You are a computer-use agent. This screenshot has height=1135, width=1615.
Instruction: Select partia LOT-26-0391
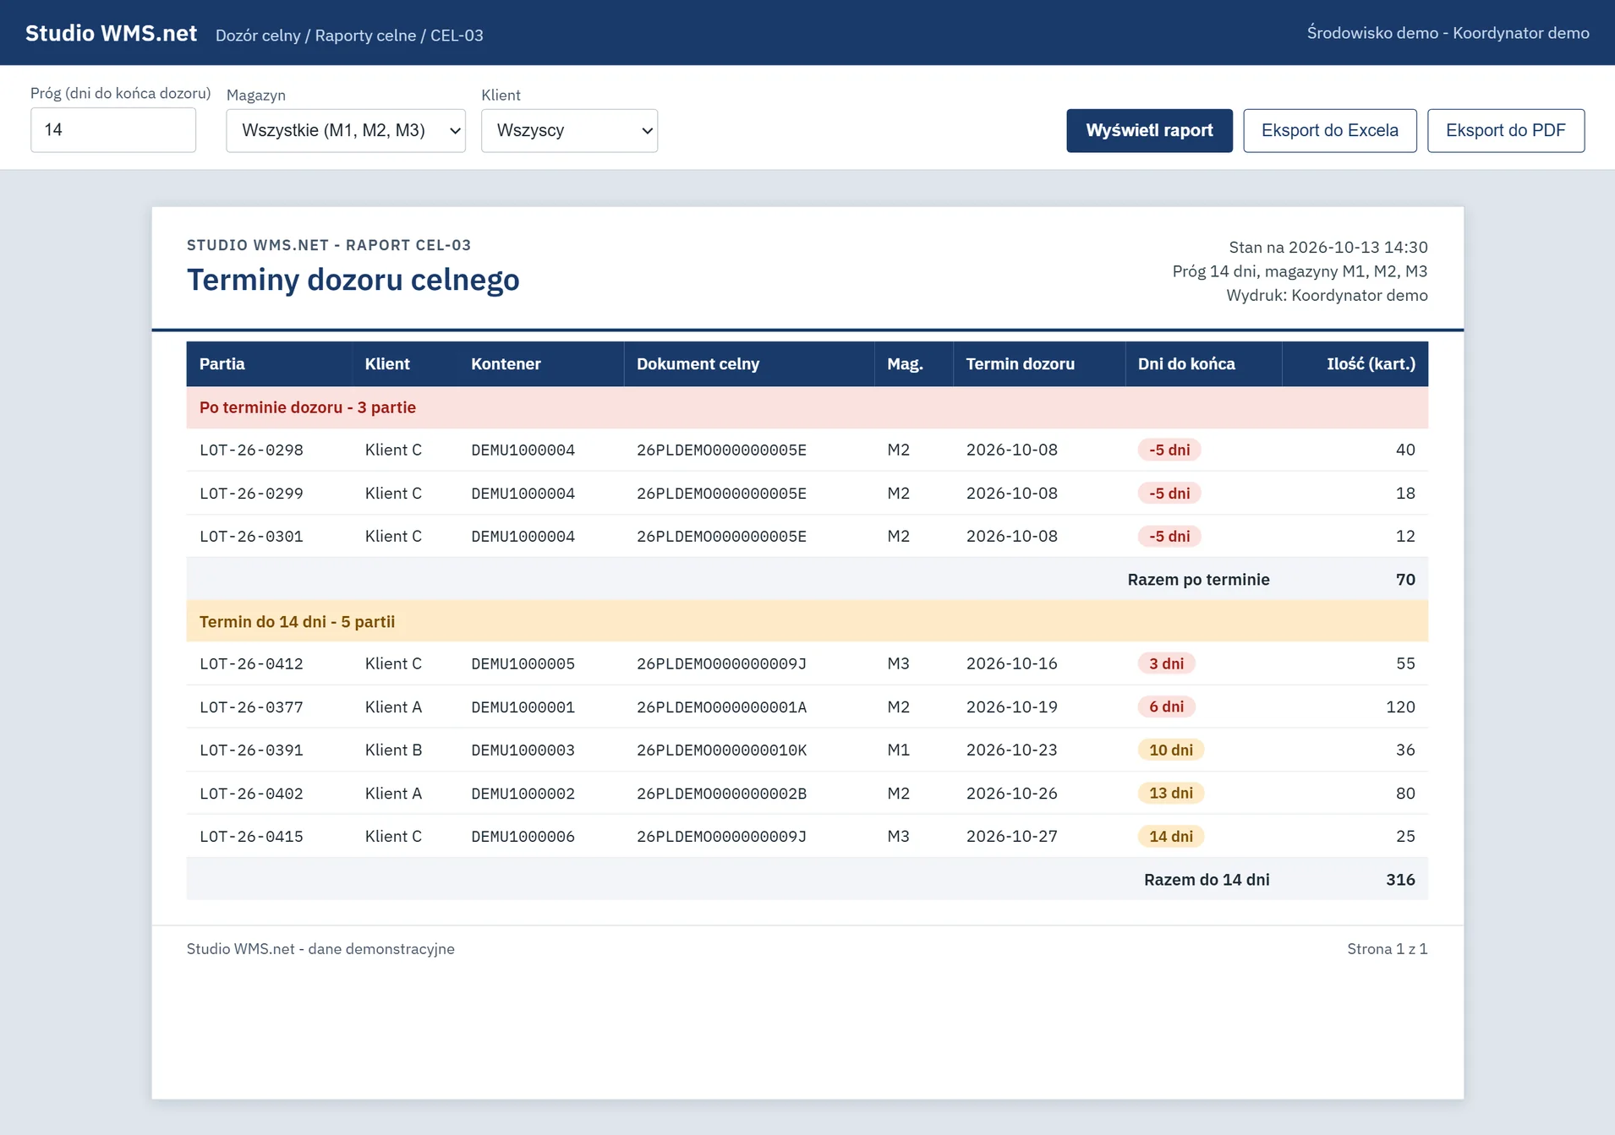tap(251, 750)
